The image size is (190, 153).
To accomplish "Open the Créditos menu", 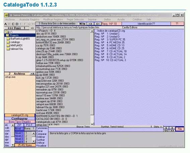I will tap(137, 19).
